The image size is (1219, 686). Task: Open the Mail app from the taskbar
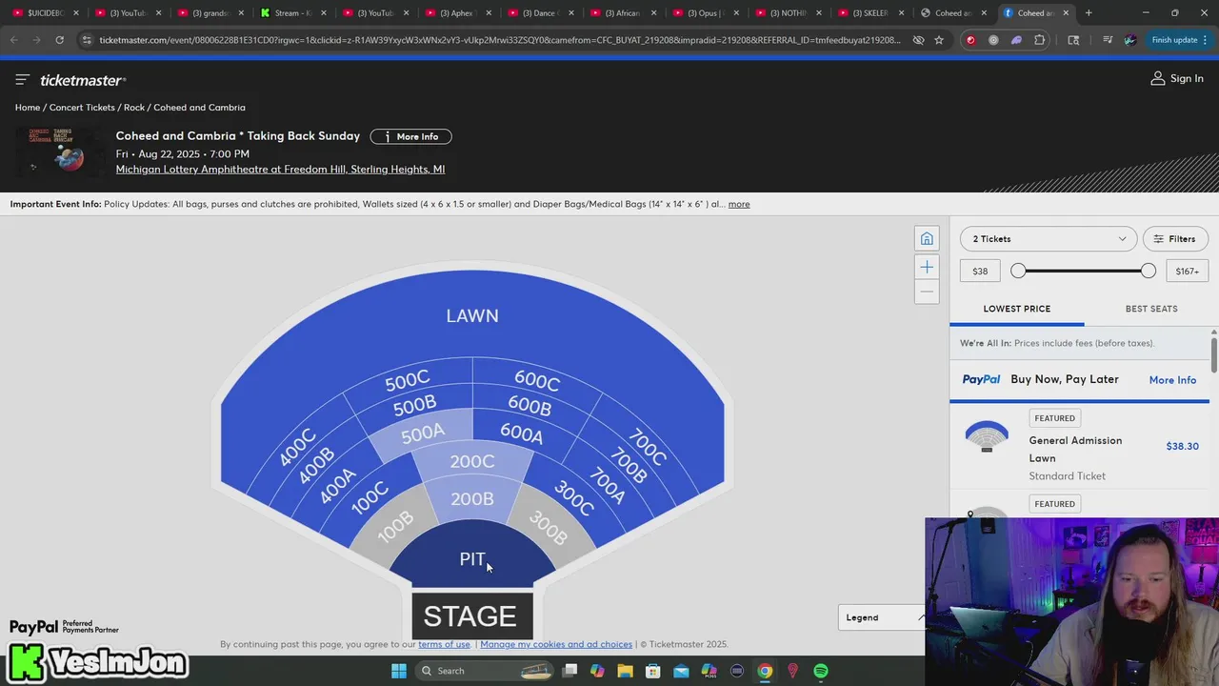[x=681, y=671]
